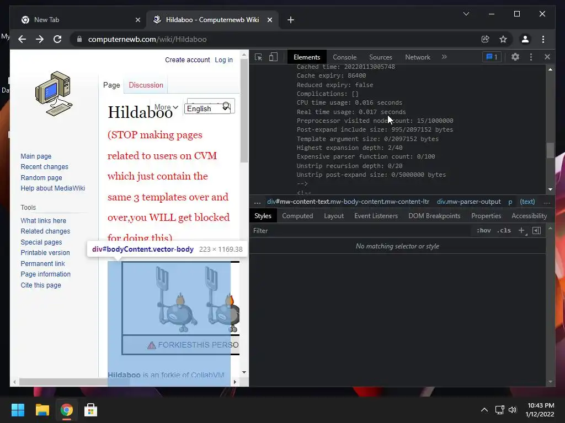Open the tab search chevron

click(x=466, y=14)
